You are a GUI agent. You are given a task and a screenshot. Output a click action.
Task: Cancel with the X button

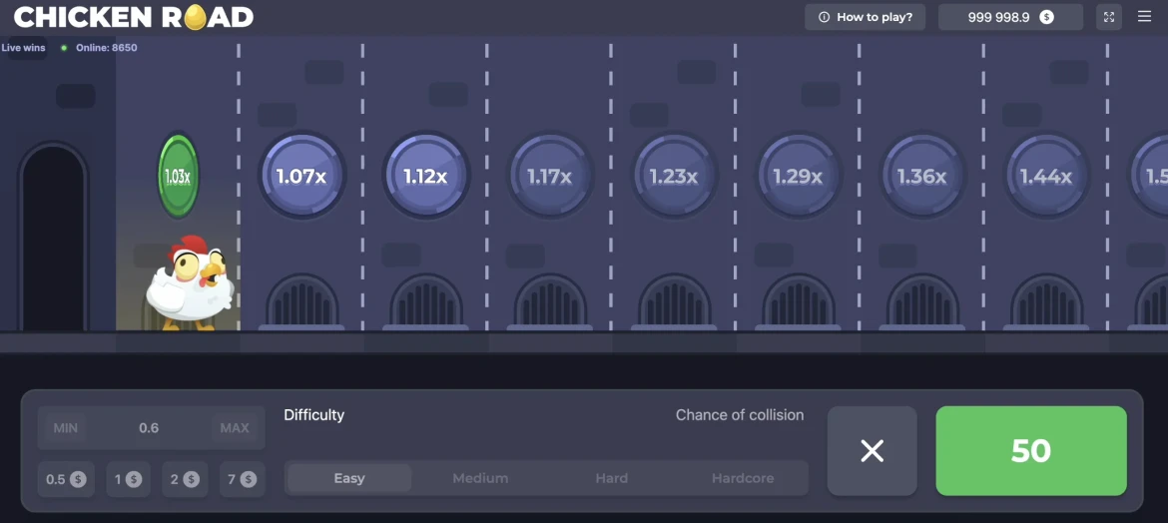point(872,451)
